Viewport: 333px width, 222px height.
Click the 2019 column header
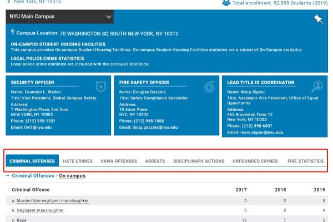pos(320,190)
